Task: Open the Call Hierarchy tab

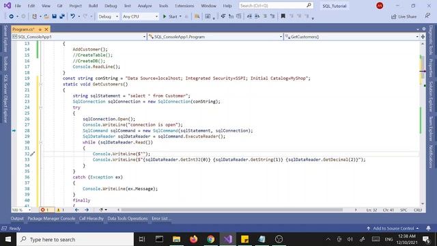Action: pos(91,219)
